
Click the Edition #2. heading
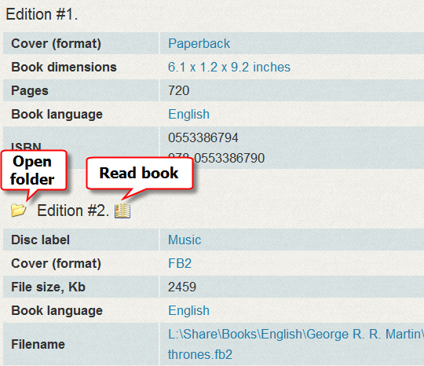coord(73,210)
